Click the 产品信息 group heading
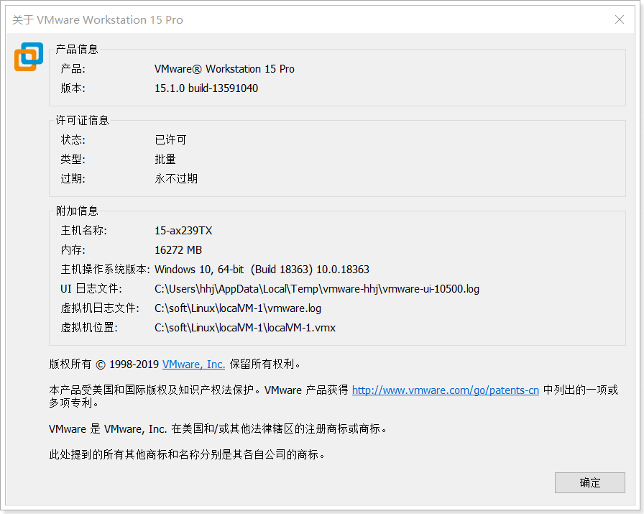 point(77,50)
